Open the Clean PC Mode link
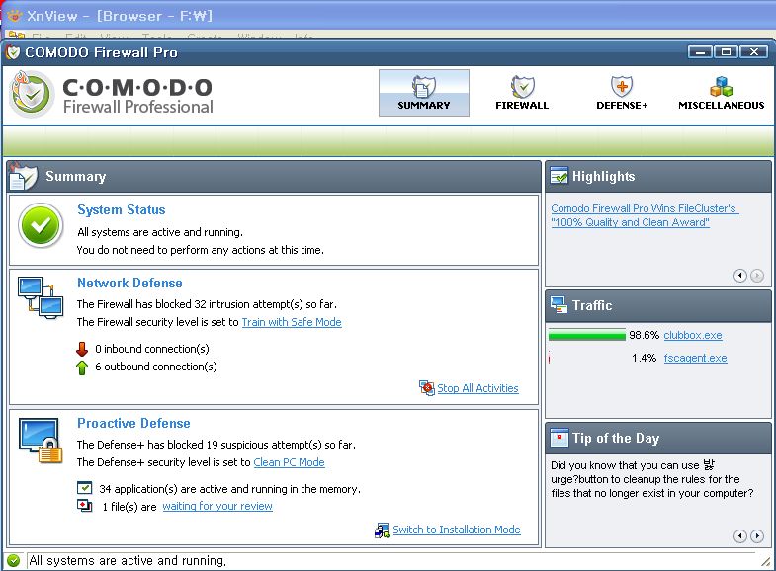 [289, 462]
